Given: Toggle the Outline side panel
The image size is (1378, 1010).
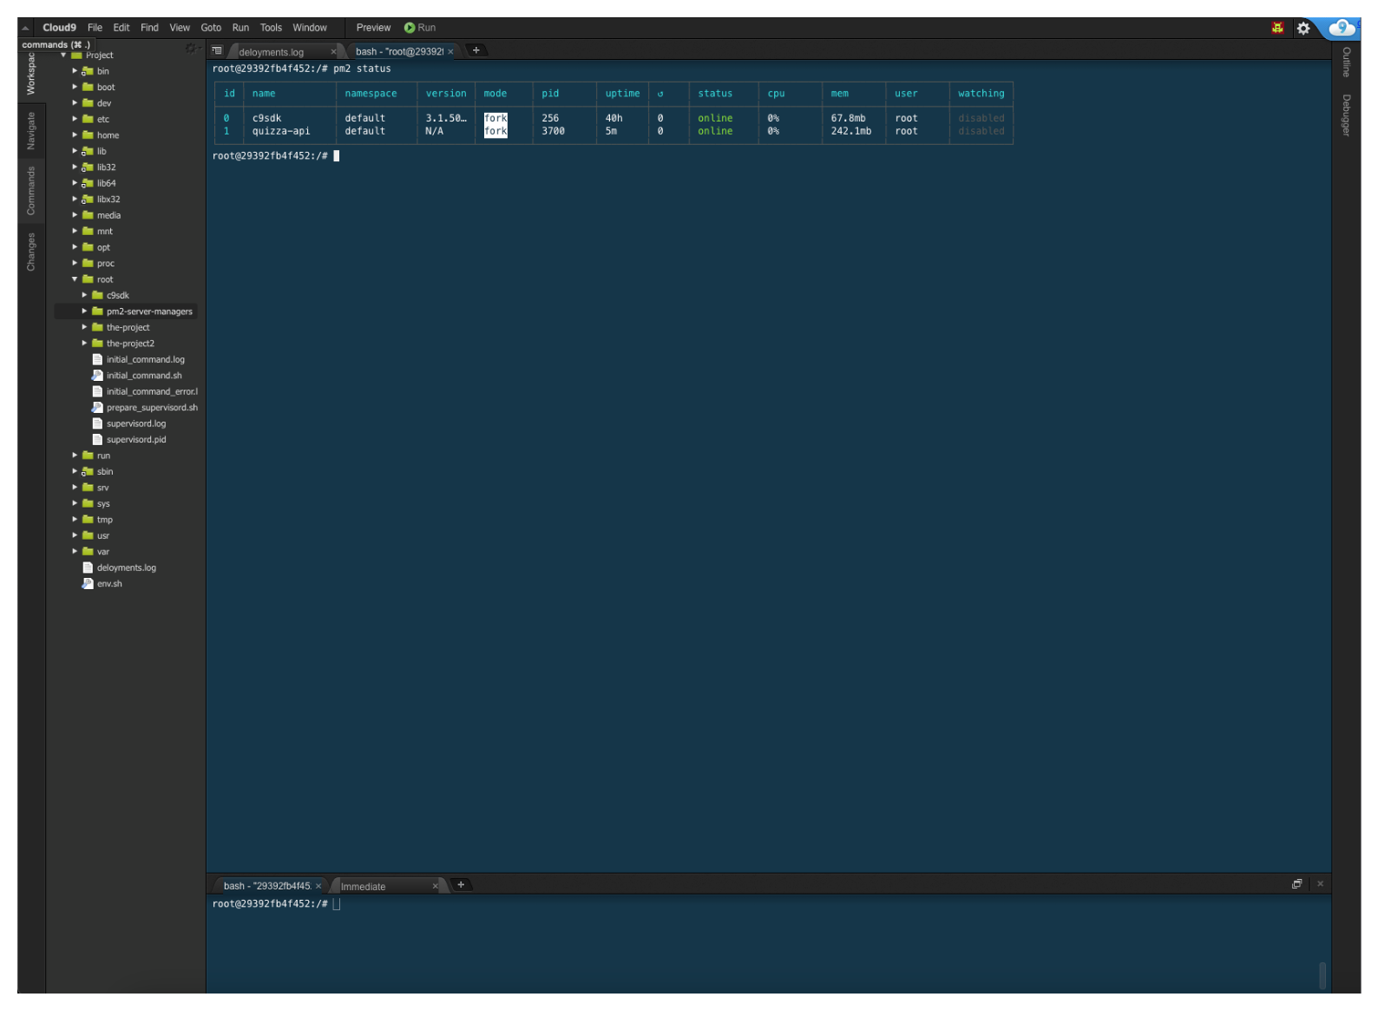Looking at the screenshot, I should [x=1346, y=62].
